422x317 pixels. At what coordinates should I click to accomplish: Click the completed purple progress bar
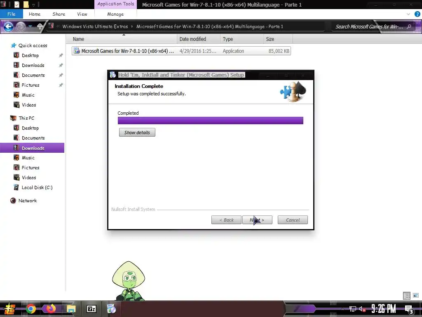point(211,121)
